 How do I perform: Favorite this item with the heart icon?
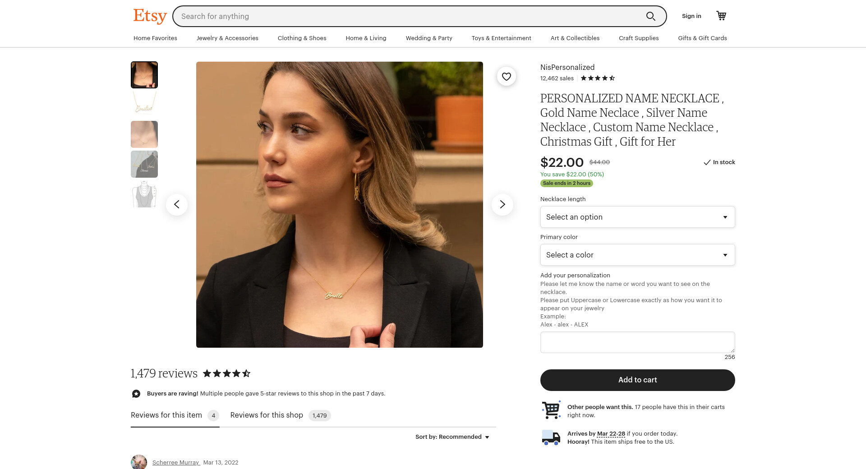click(507, 77)
